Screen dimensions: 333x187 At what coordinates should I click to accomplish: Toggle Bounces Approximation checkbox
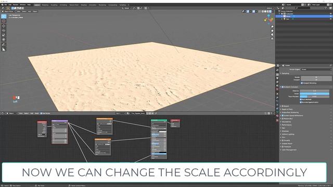(x=301, y=102)
